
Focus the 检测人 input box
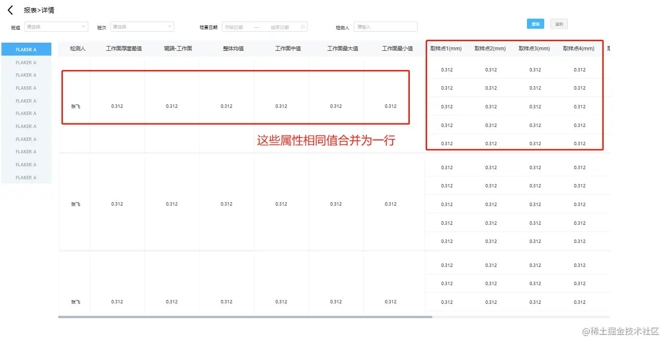coord(385,27)
